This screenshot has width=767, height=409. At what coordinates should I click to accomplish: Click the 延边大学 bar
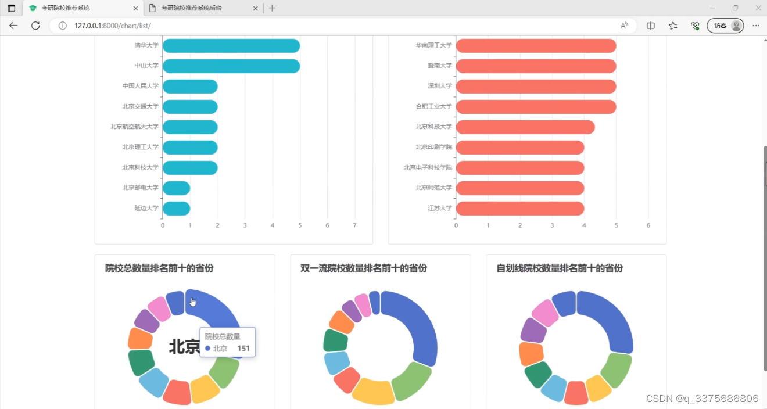[176, 209]
